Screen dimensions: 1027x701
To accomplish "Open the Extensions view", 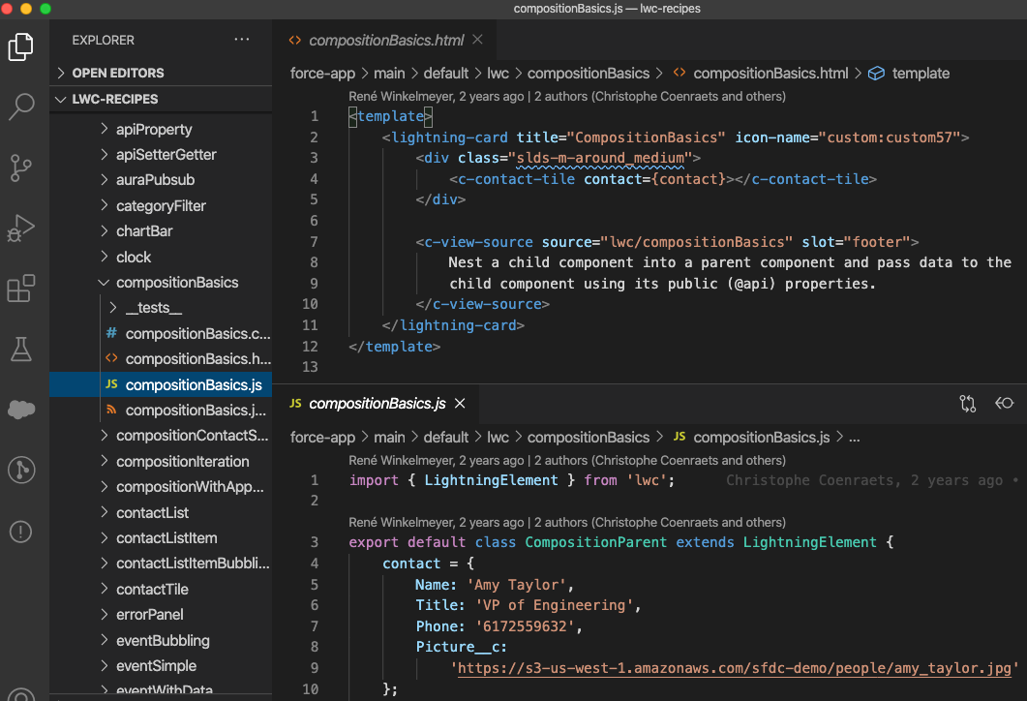I will pos(21,289).
